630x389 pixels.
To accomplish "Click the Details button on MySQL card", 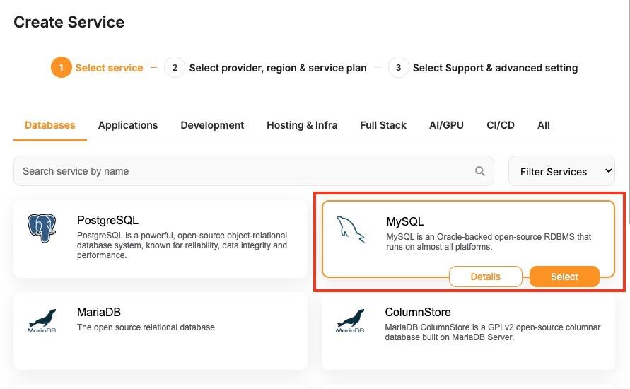I will pos(485,277).
